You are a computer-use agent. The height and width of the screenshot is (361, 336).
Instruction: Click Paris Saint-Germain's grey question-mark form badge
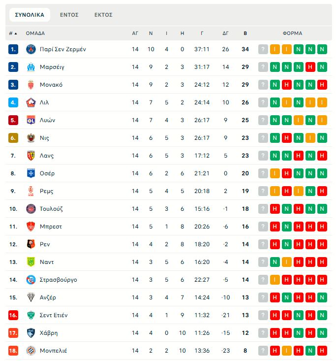point(263,49)
